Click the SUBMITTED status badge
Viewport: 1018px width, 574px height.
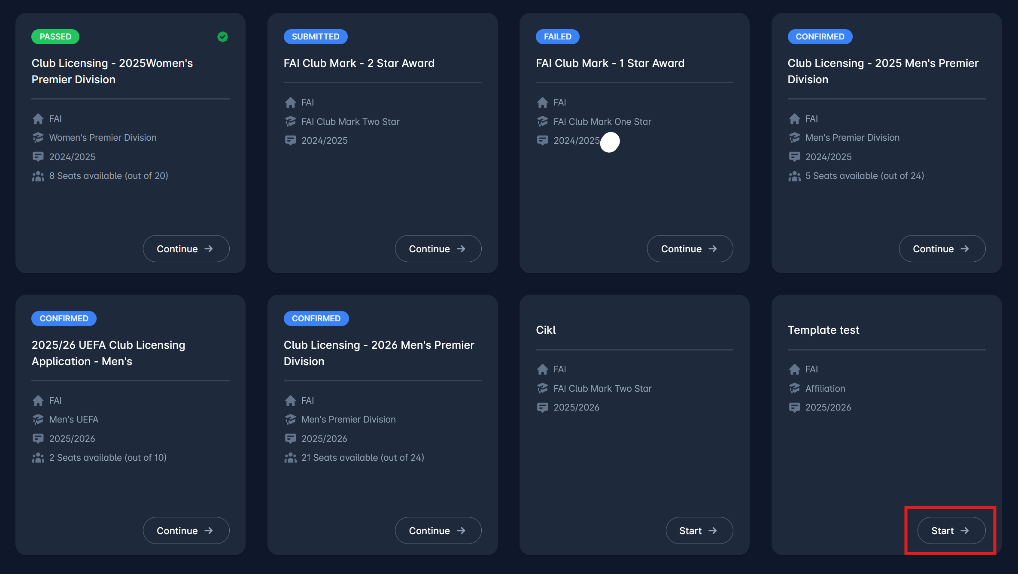[x=315, y=37]
